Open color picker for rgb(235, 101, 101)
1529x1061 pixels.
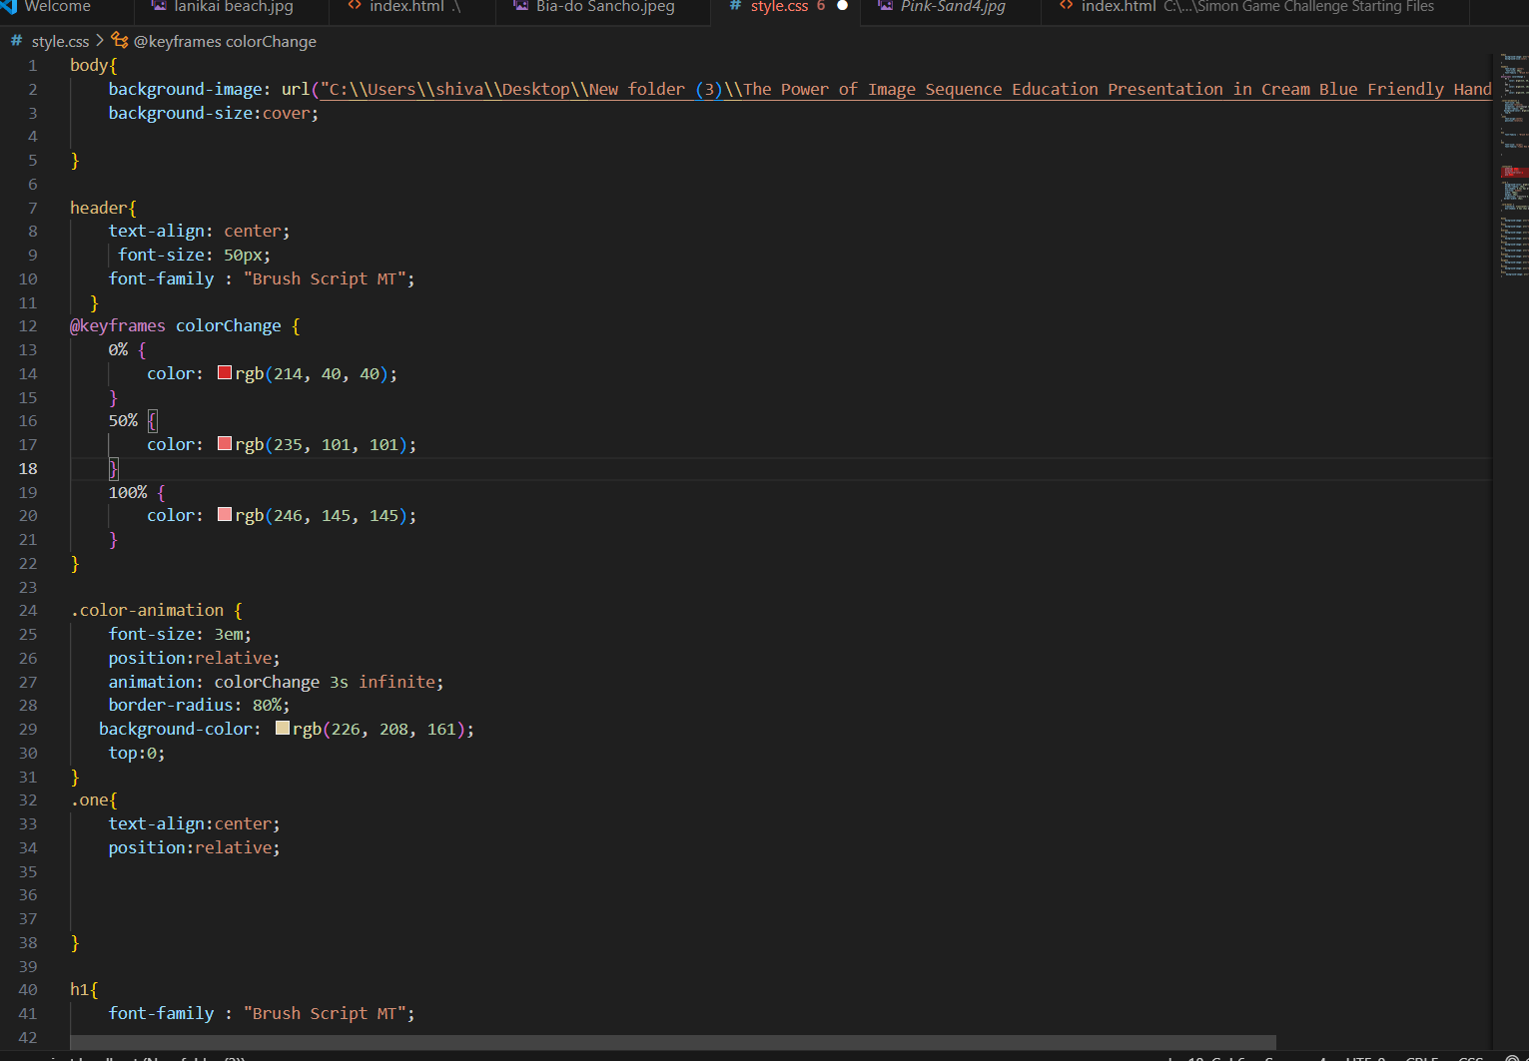(x=225, y=444)
